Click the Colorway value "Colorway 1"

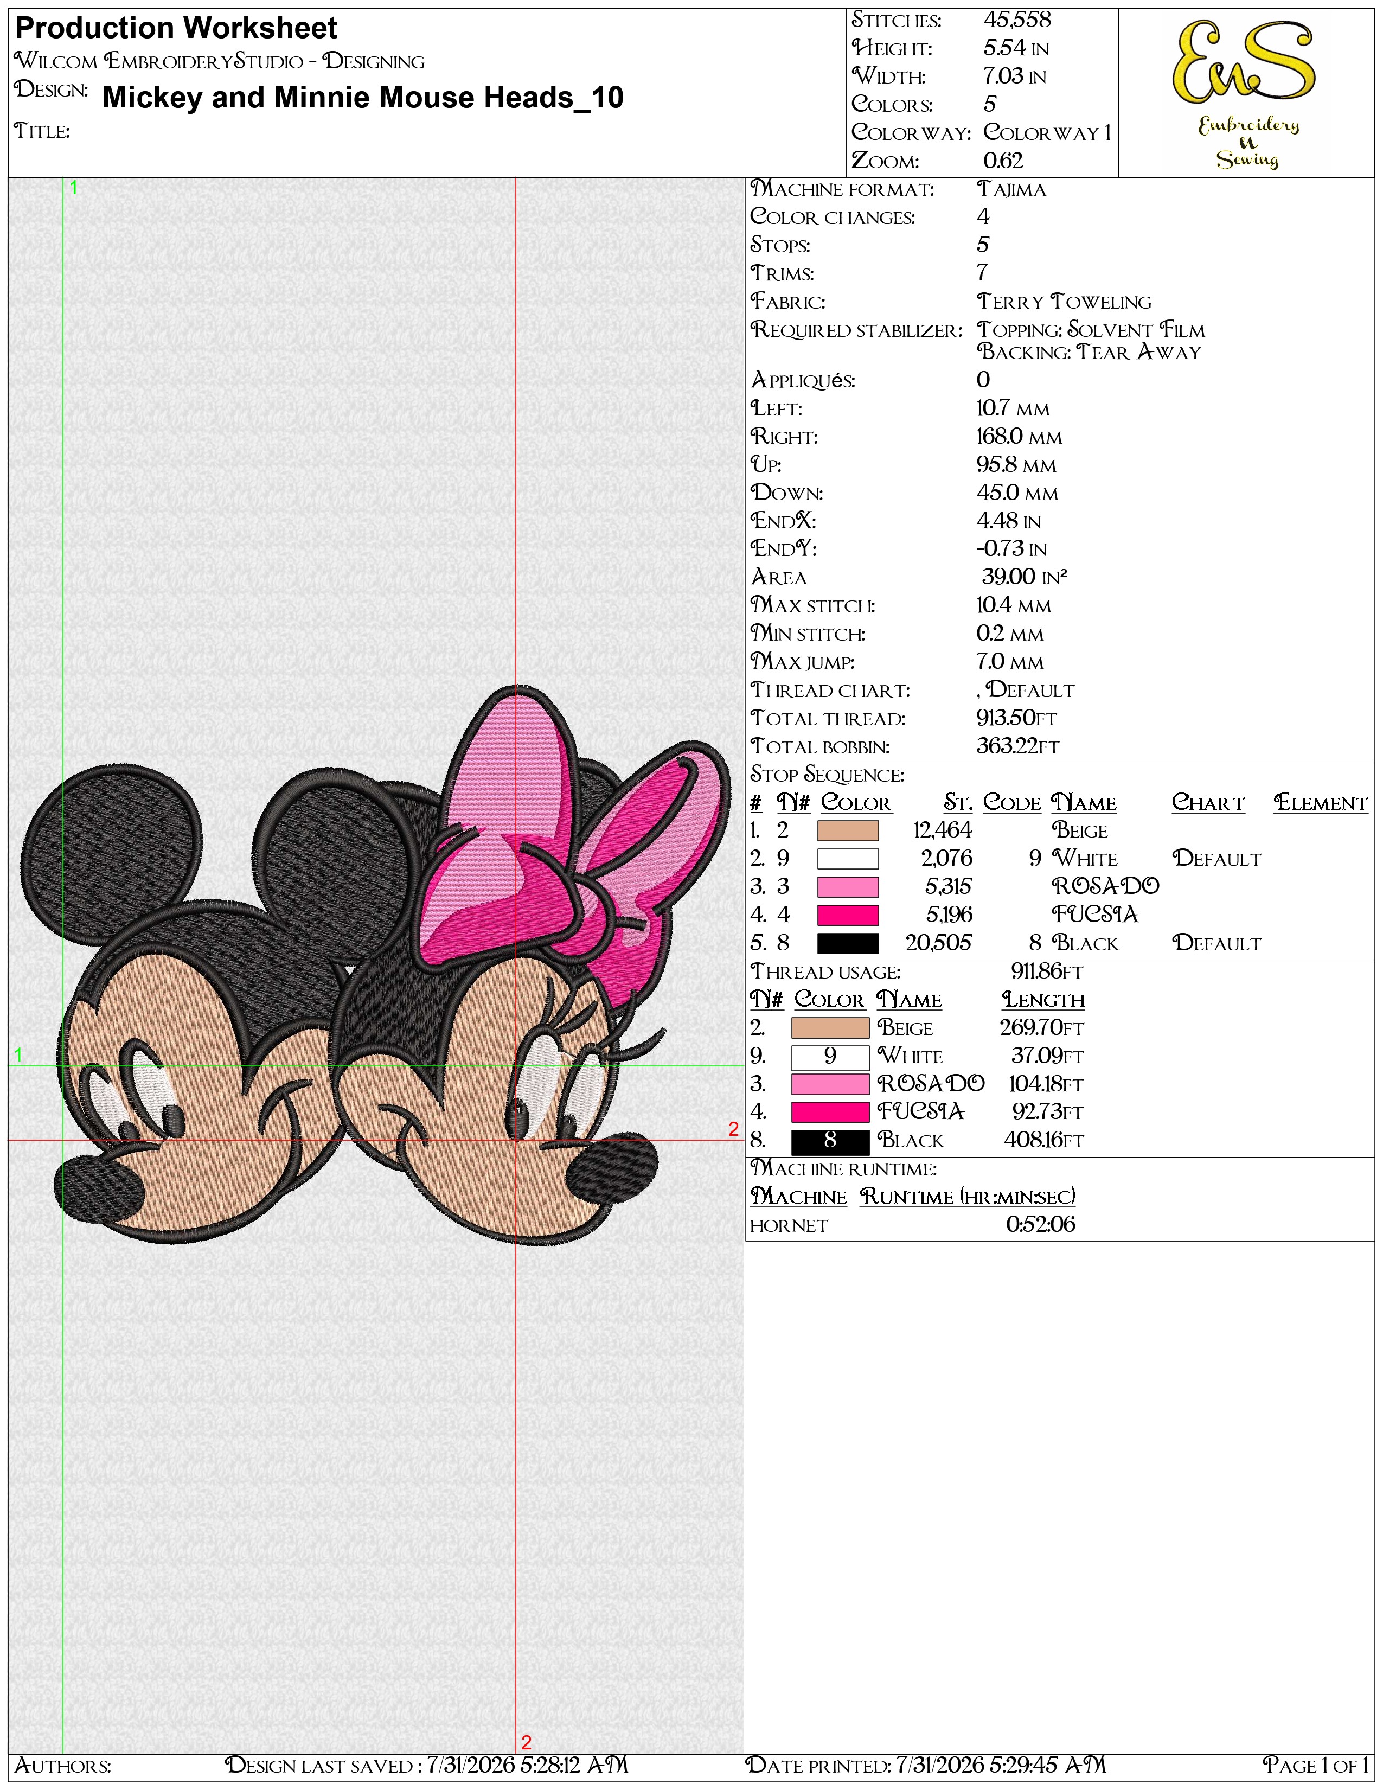1047,132
